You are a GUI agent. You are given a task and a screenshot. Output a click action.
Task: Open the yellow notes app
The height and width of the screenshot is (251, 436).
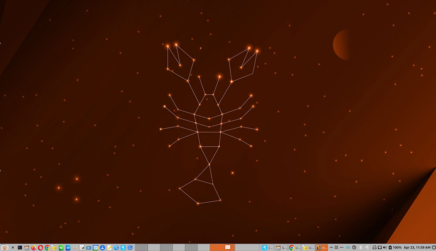point(109,247)
